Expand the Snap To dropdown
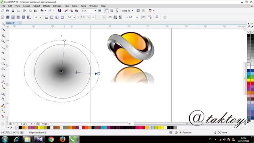The height and width of the screenshot is (143, 254). tap(132, 11)
